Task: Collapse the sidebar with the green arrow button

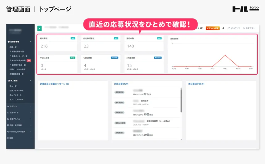Action: [39, 28]
